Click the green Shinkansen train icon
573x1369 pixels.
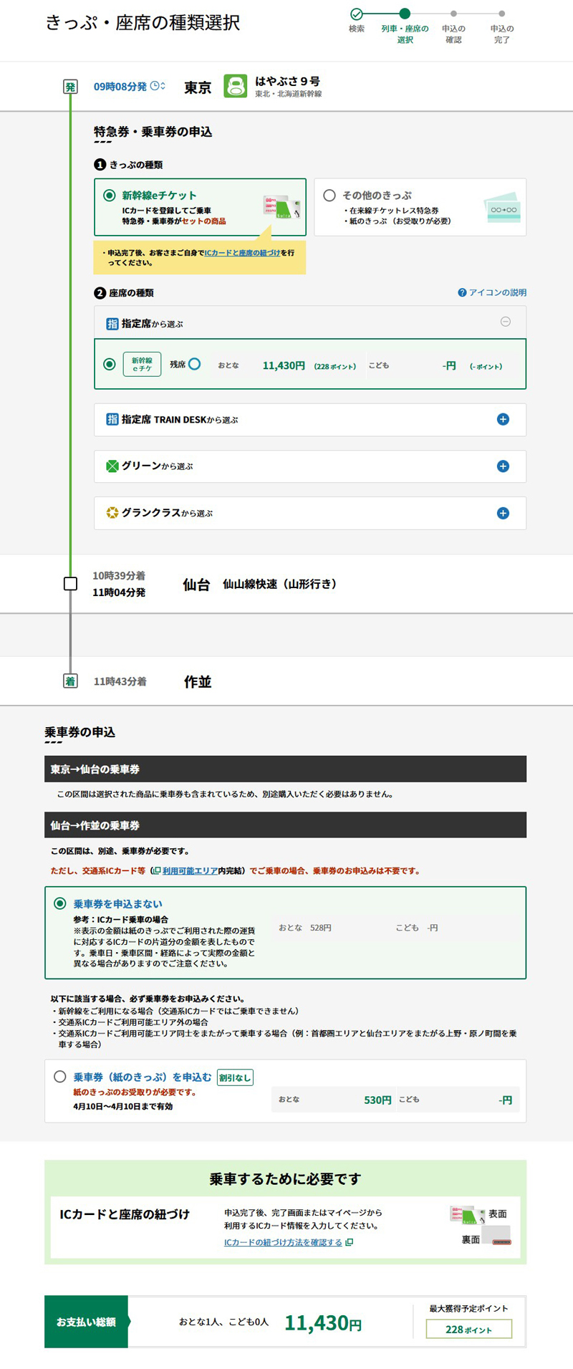point(235,87)
